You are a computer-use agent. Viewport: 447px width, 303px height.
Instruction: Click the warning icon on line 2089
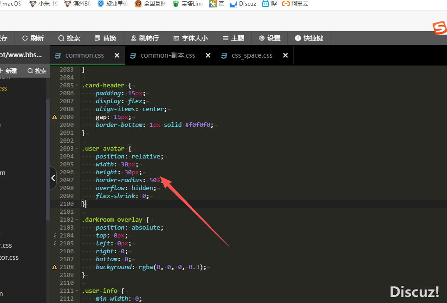(x=55, y=117)
